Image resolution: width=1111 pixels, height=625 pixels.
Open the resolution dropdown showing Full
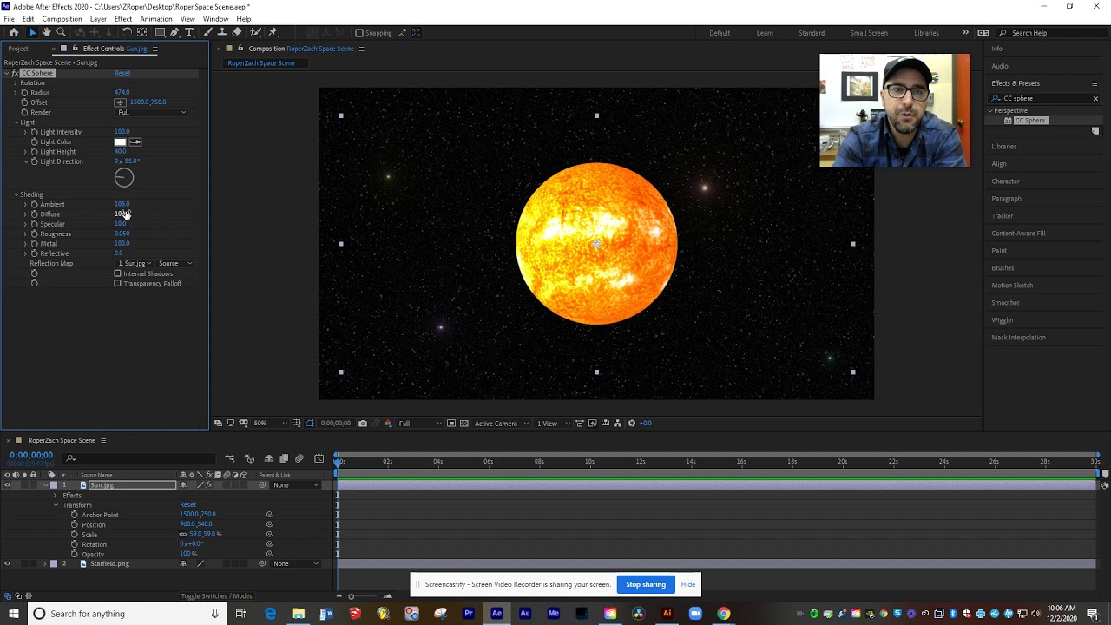click(x=419, y=424)
